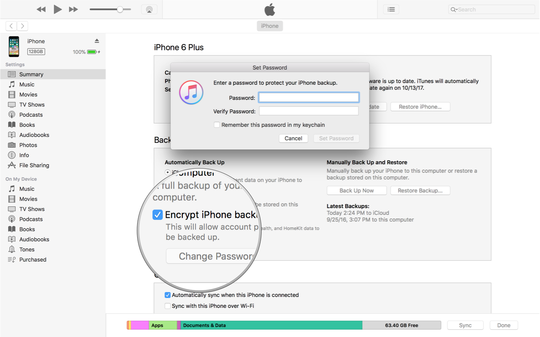Click the play button
This screenshot has height=337, width=540.
[57, 9]
